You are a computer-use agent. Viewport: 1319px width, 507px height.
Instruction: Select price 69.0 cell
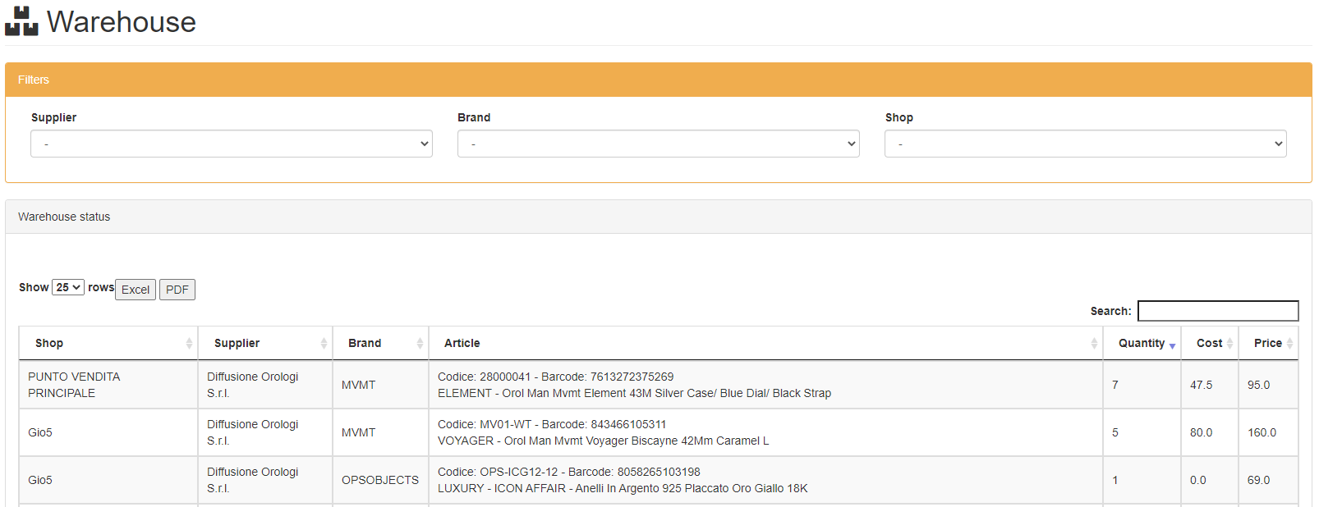click(x=1269, y=480)
